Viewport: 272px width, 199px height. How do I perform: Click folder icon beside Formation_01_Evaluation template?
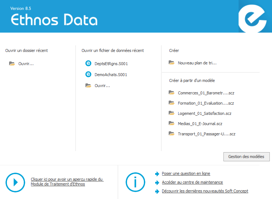172,103
